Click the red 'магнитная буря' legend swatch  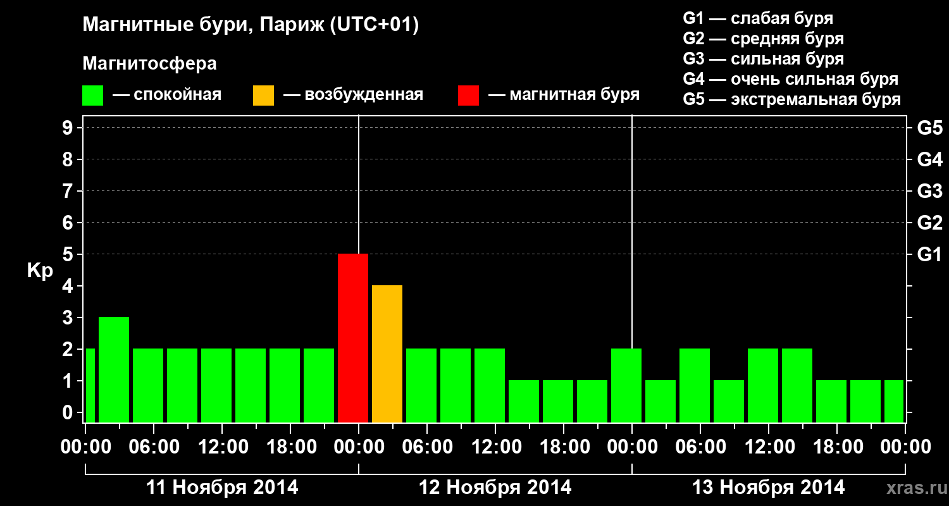coord(468,96)
